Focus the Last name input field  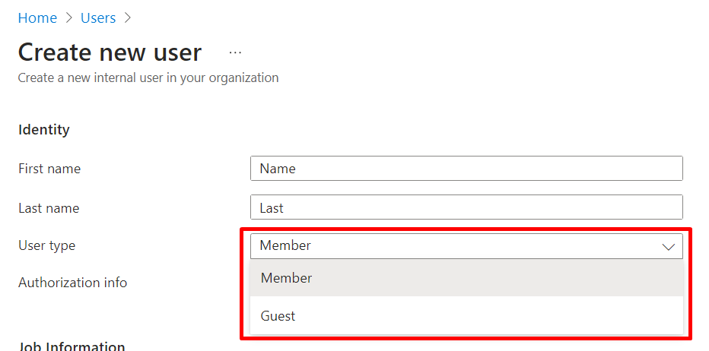[466, 208]
